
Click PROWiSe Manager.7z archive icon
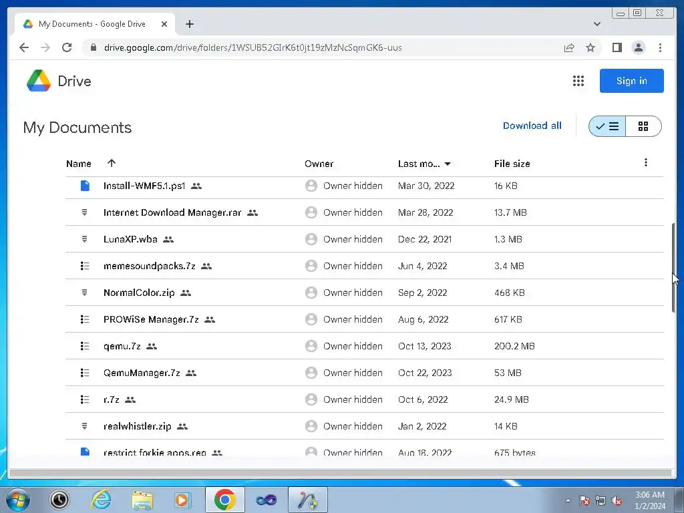85,319
